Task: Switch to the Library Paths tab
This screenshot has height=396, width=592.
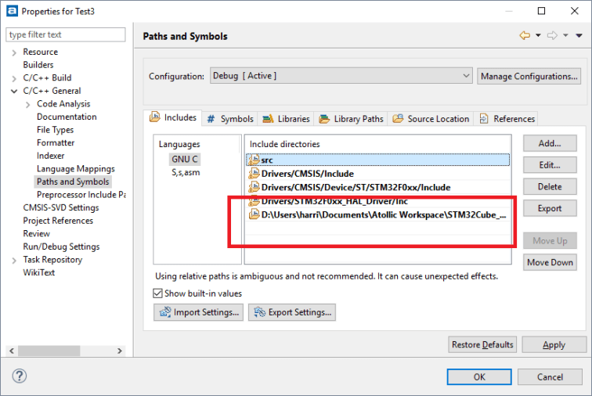Action: tap(352, 119)
